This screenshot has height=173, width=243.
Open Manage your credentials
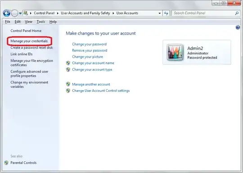(29, 41)
